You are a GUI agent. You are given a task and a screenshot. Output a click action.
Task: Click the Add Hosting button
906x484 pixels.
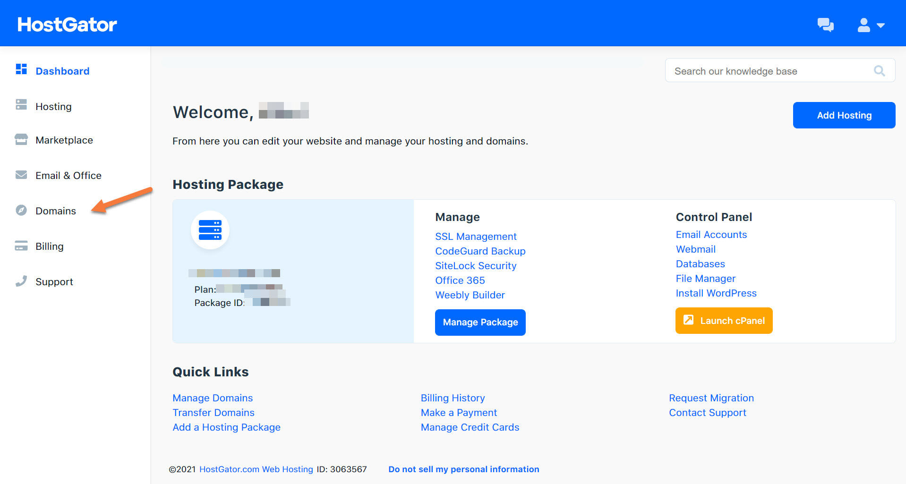pyautogui.click(x=844, y=115)
